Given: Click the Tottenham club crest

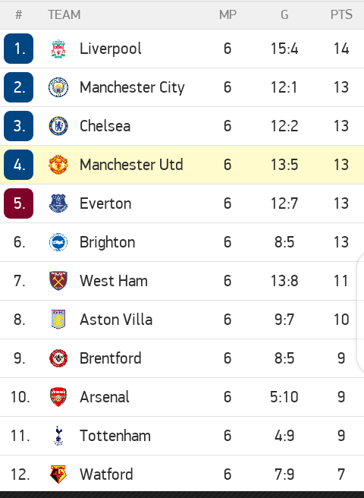Looking at the screenshot, I should [58, 436].
